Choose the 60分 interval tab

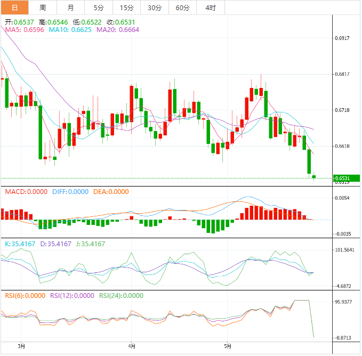tap(182, 7)
